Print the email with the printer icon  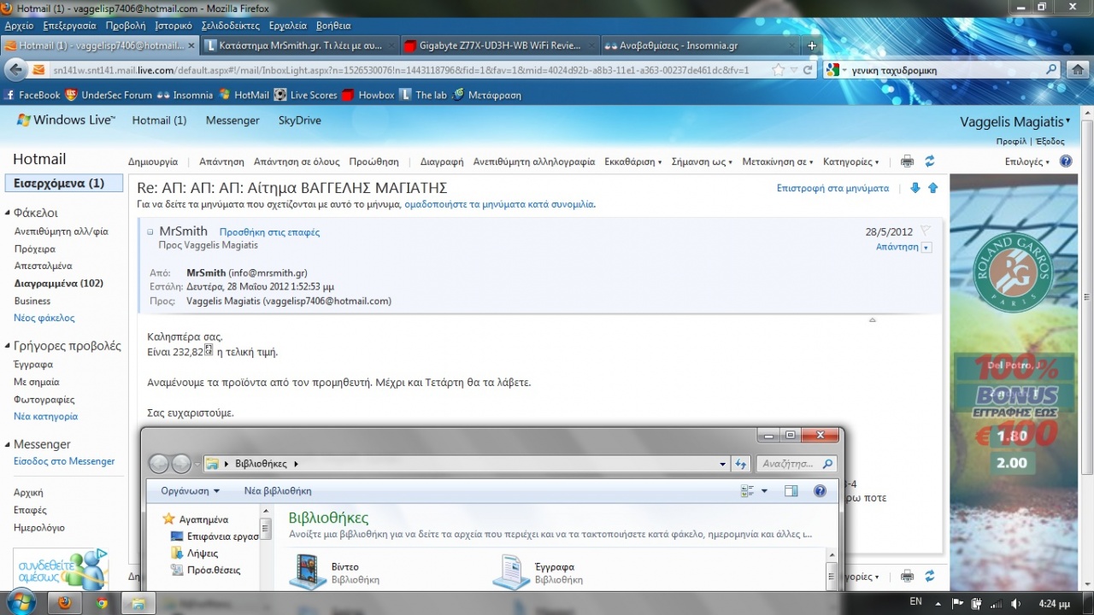coord(907,161)
